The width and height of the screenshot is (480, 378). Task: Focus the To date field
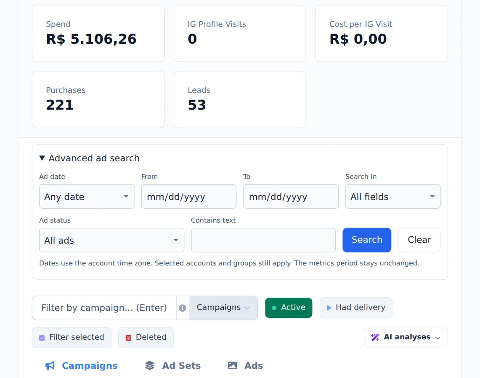[291, 197]
